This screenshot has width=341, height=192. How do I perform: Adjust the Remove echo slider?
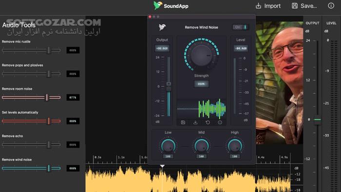point(31,145)
